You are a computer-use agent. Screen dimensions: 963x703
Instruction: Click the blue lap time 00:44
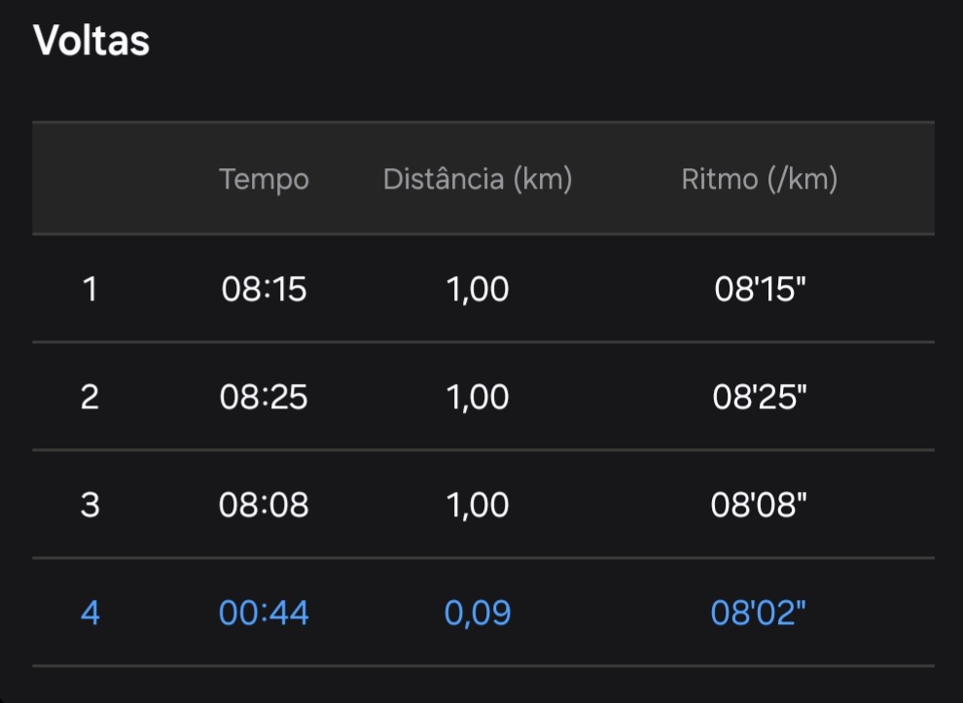pyautogui.click(x=264, y=613)
